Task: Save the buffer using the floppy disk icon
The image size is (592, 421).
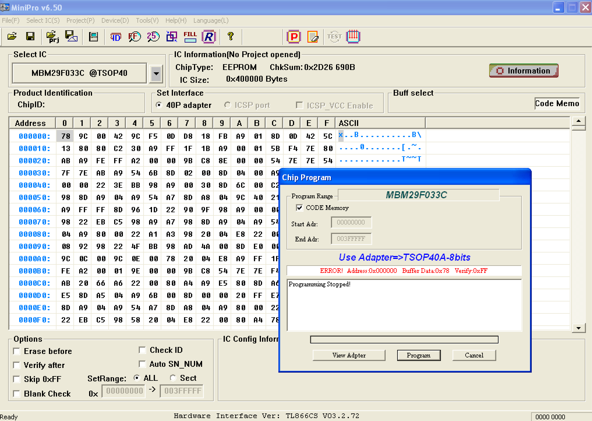Action: click(x=30, y=36)
